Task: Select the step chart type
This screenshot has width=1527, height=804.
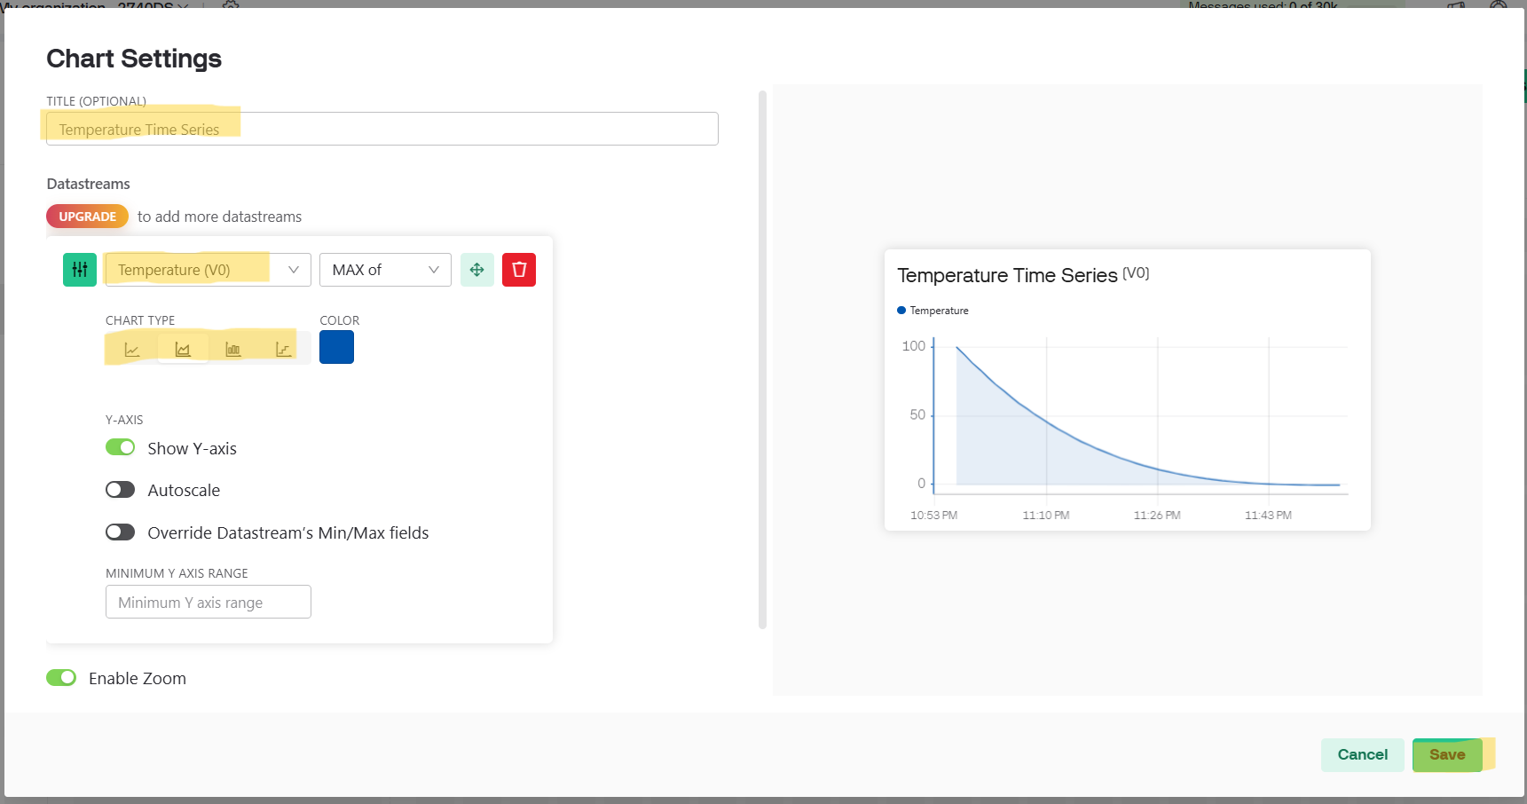Action: [284, 349]
